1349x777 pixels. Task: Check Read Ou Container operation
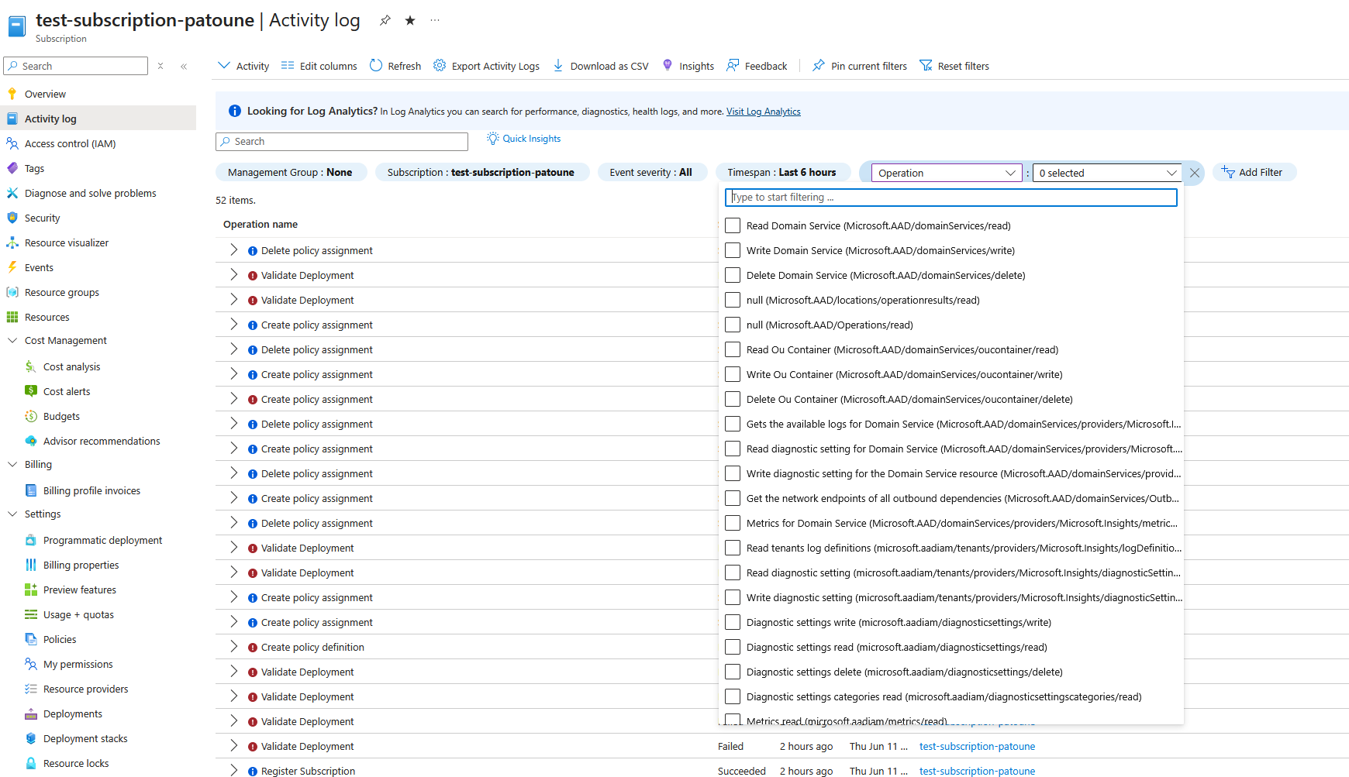733,349
